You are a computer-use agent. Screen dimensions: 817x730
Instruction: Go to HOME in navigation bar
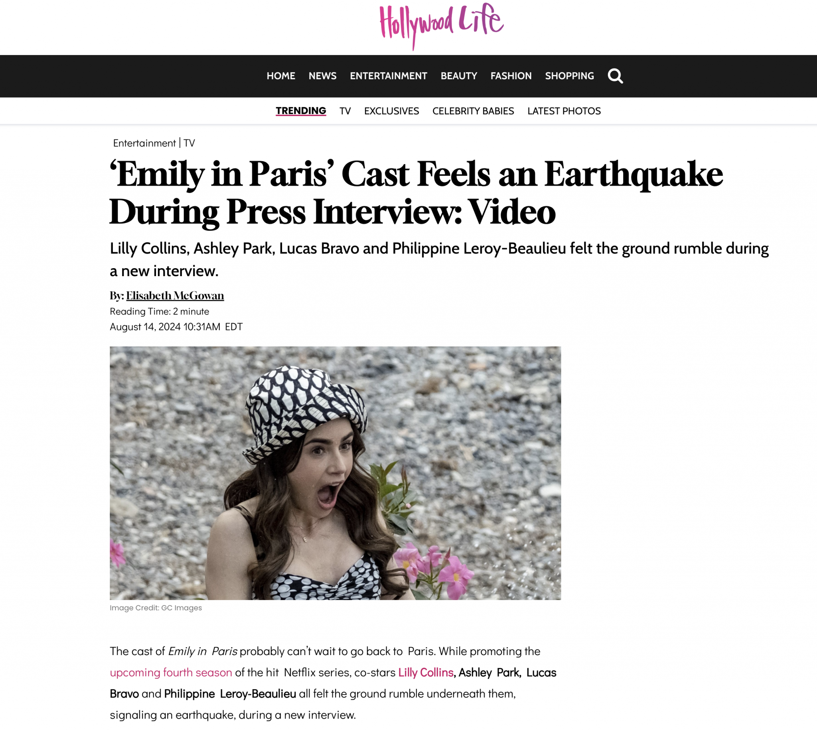(280, 76)
